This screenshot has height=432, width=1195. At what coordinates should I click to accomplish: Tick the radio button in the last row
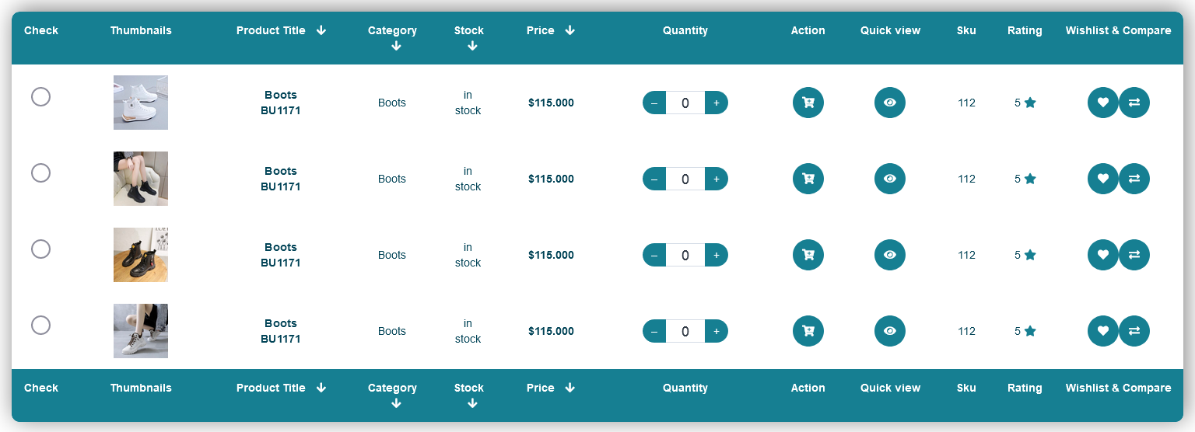[40, 326]
